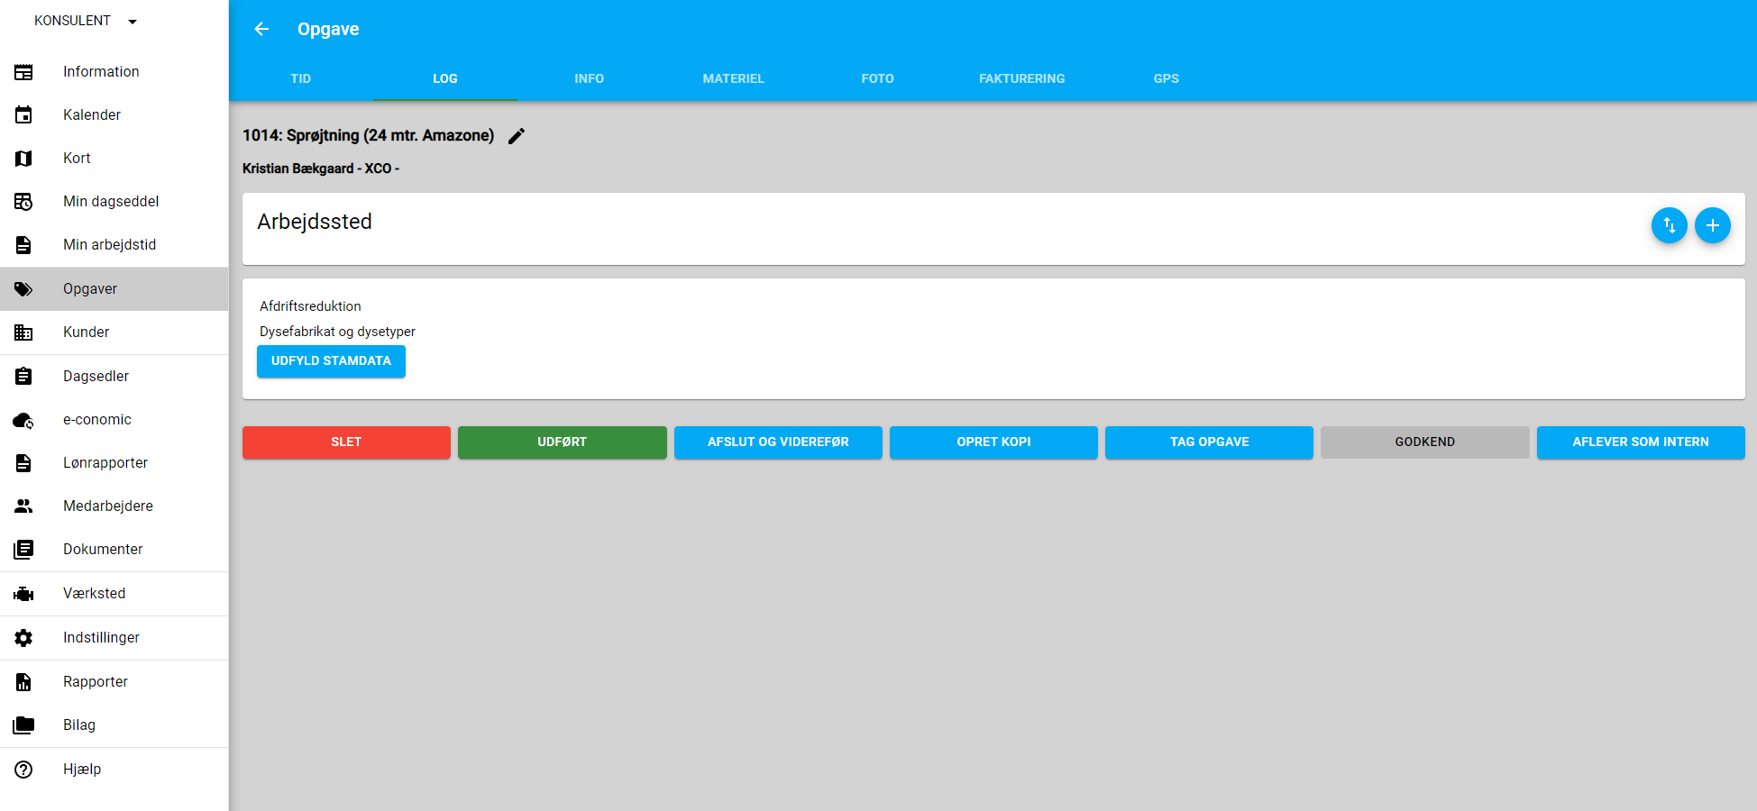Go to the e-conomic page

click(x=114, y=420)
